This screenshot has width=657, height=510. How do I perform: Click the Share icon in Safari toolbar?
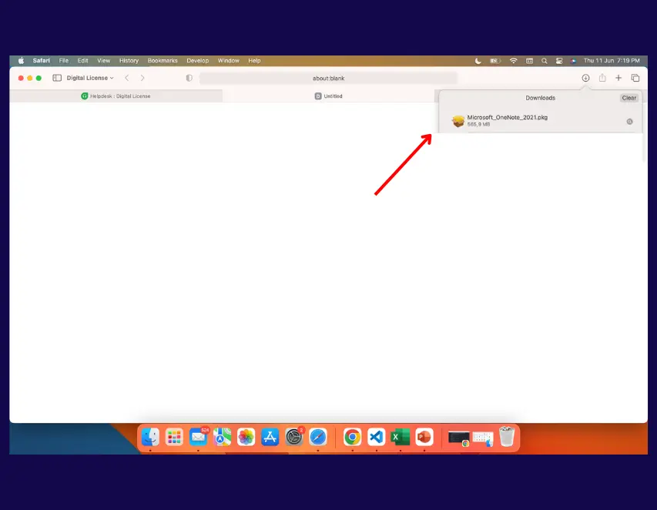click(602, 78)
